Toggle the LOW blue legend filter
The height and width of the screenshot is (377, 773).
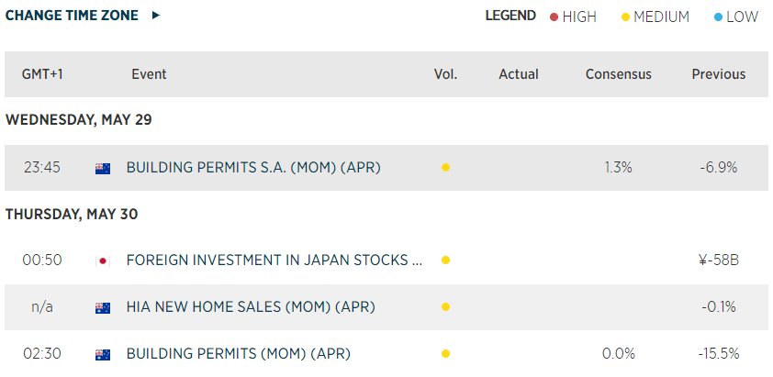coord(736,17)
